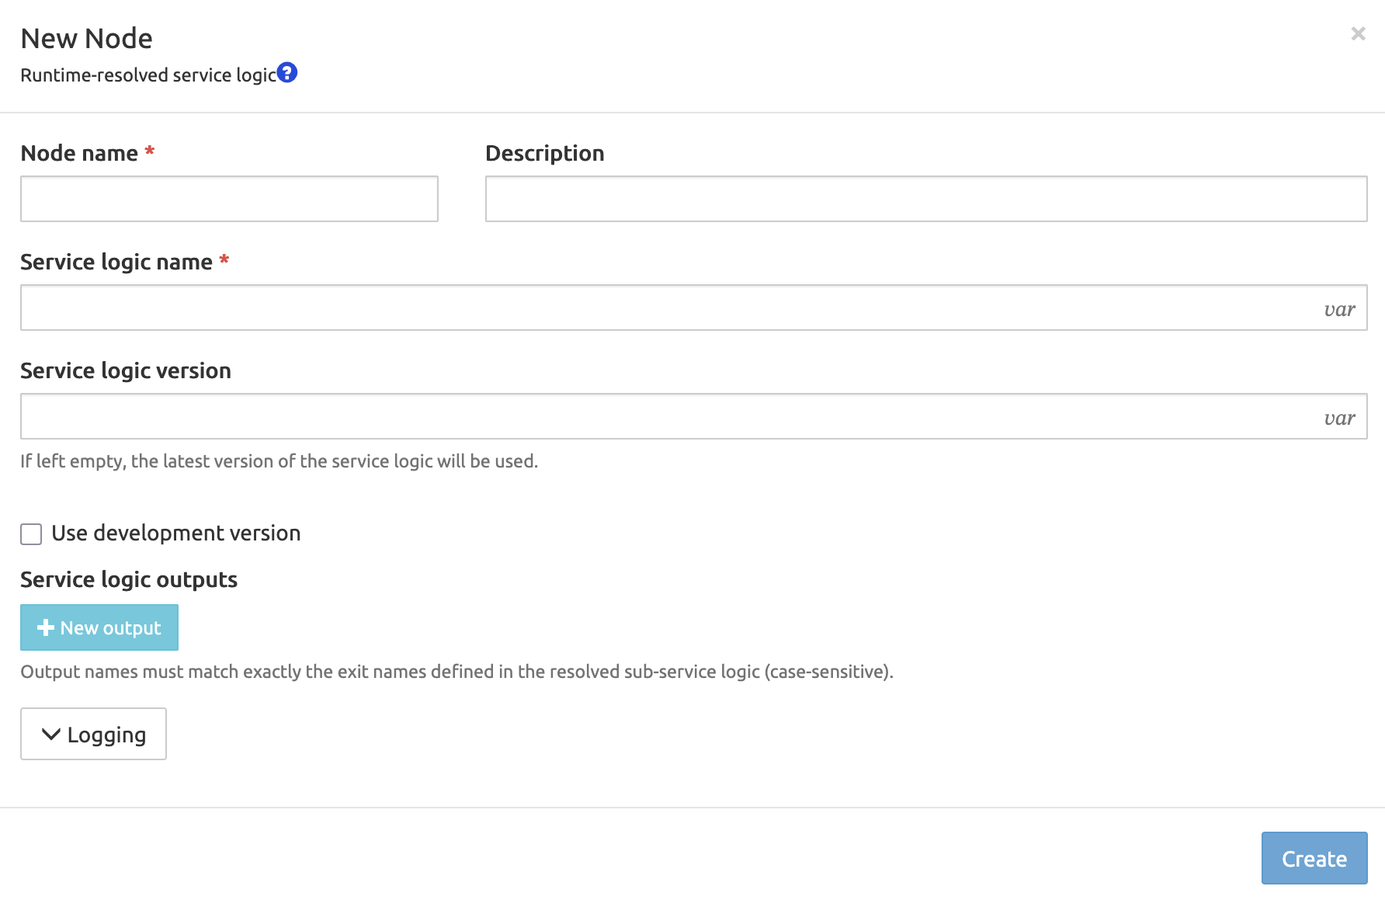Click the Node name label
Viewport: 1385px width, 907px height.
[79, 153]
